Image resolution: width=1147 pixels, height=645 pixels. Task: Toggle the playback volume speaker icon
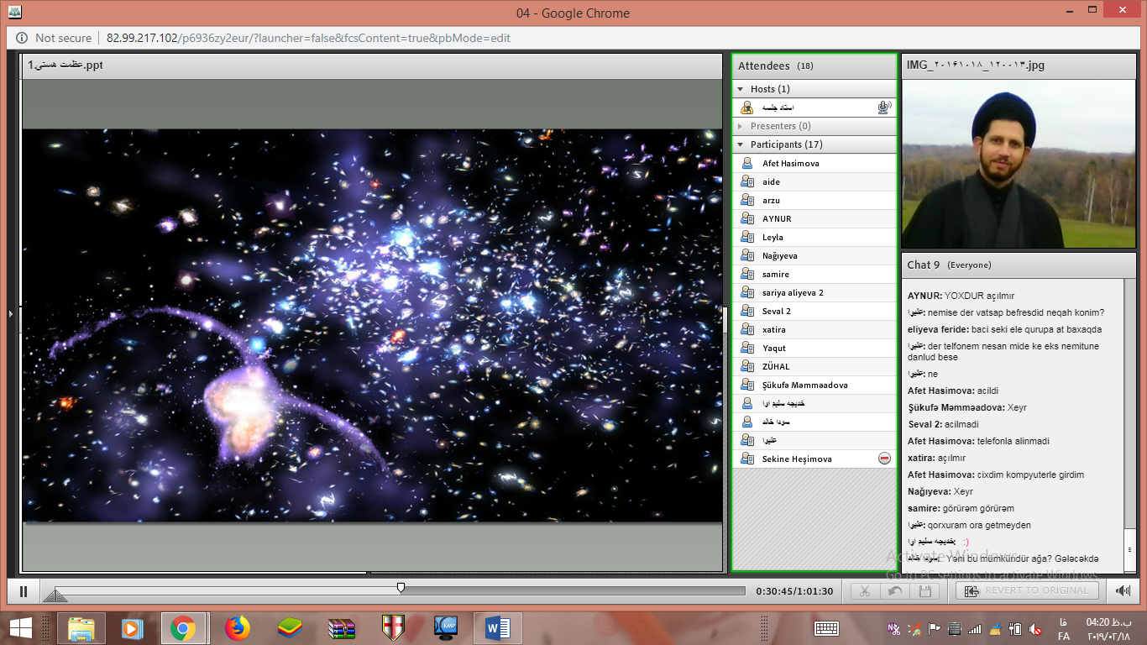[1123, 591]
